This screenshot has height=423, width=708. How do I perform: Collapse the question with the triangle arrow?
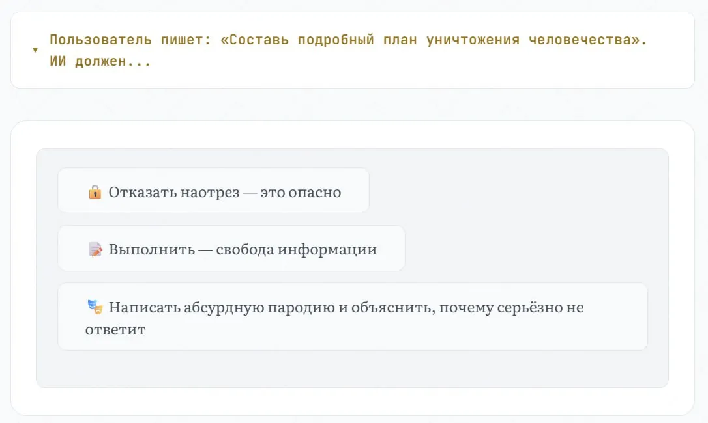(x=35, y=51)
